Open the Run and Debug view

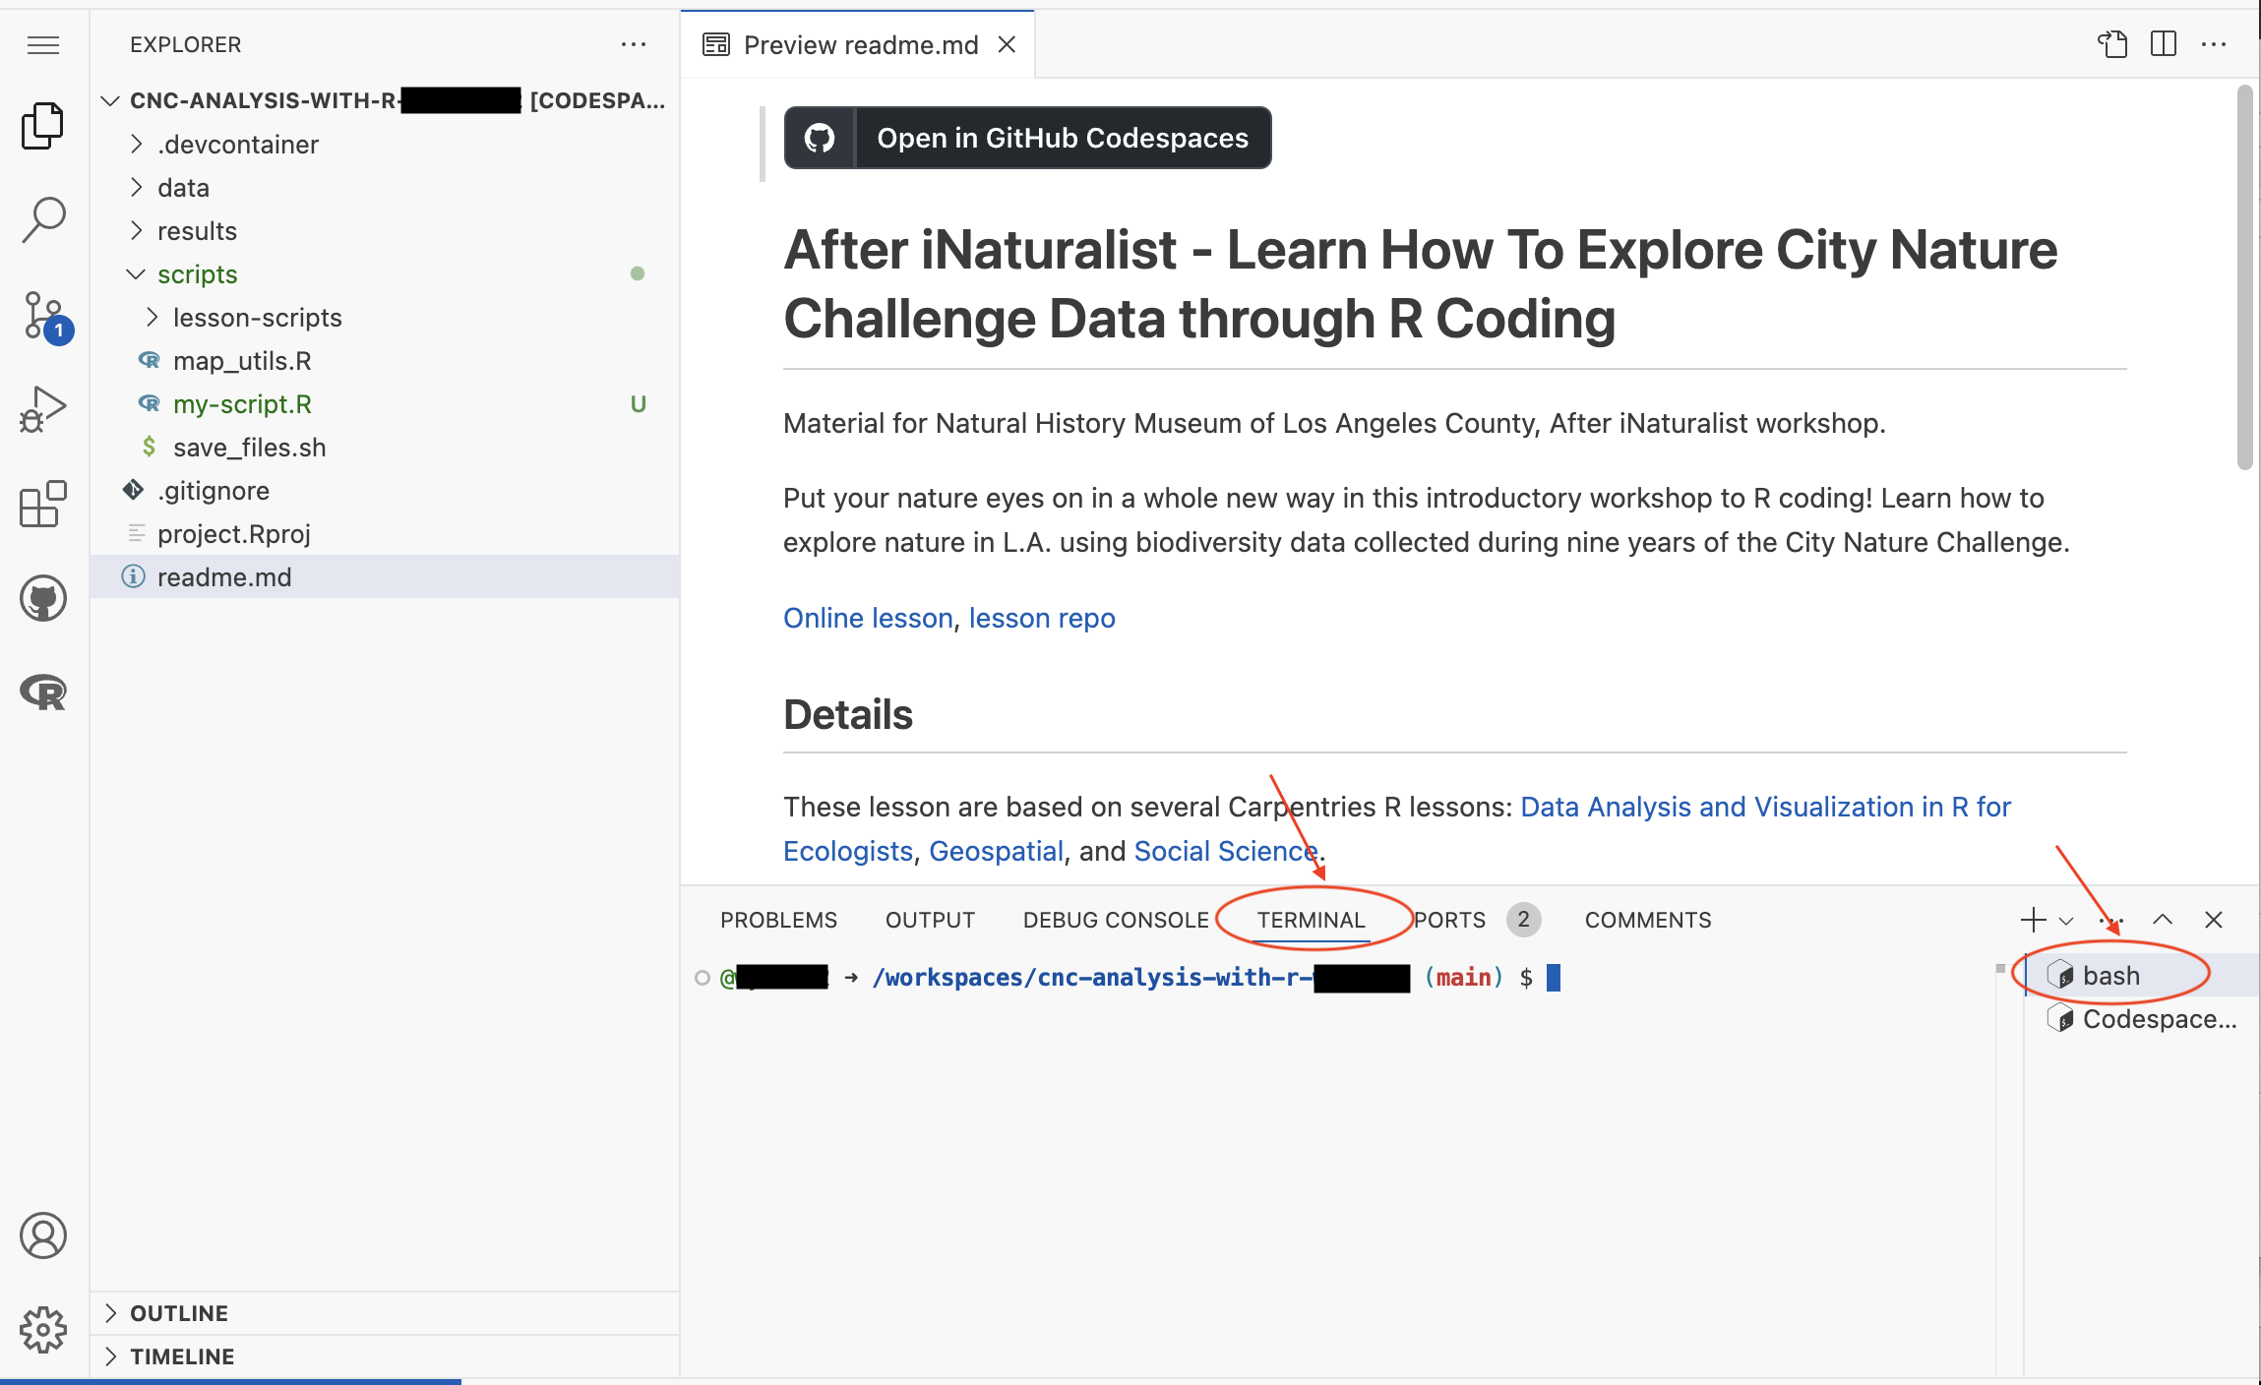[43, 408]
